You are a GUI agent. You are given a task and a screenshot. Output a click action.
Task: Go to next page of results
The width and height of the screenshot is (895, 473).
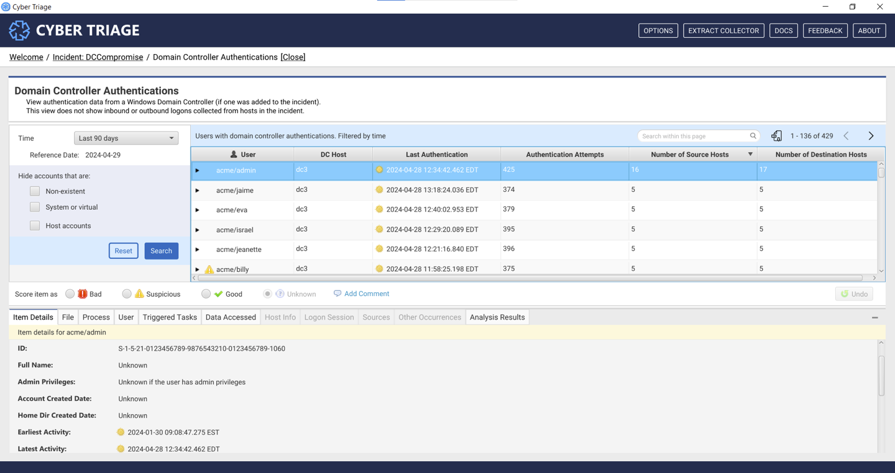871,136
